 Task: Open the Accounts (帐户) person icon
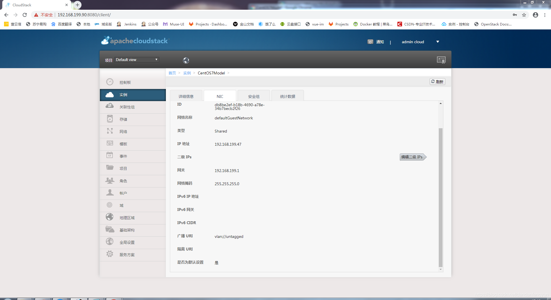(110, 192)
